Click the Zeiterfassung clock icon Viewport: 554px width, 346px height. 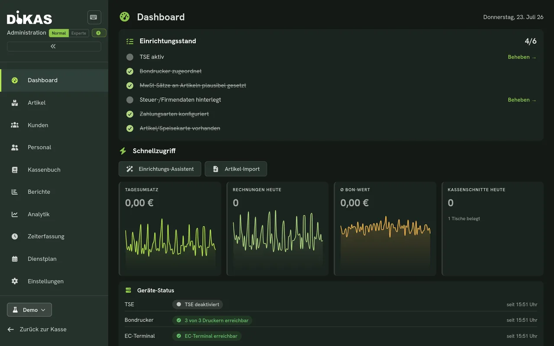pos(15,237)
